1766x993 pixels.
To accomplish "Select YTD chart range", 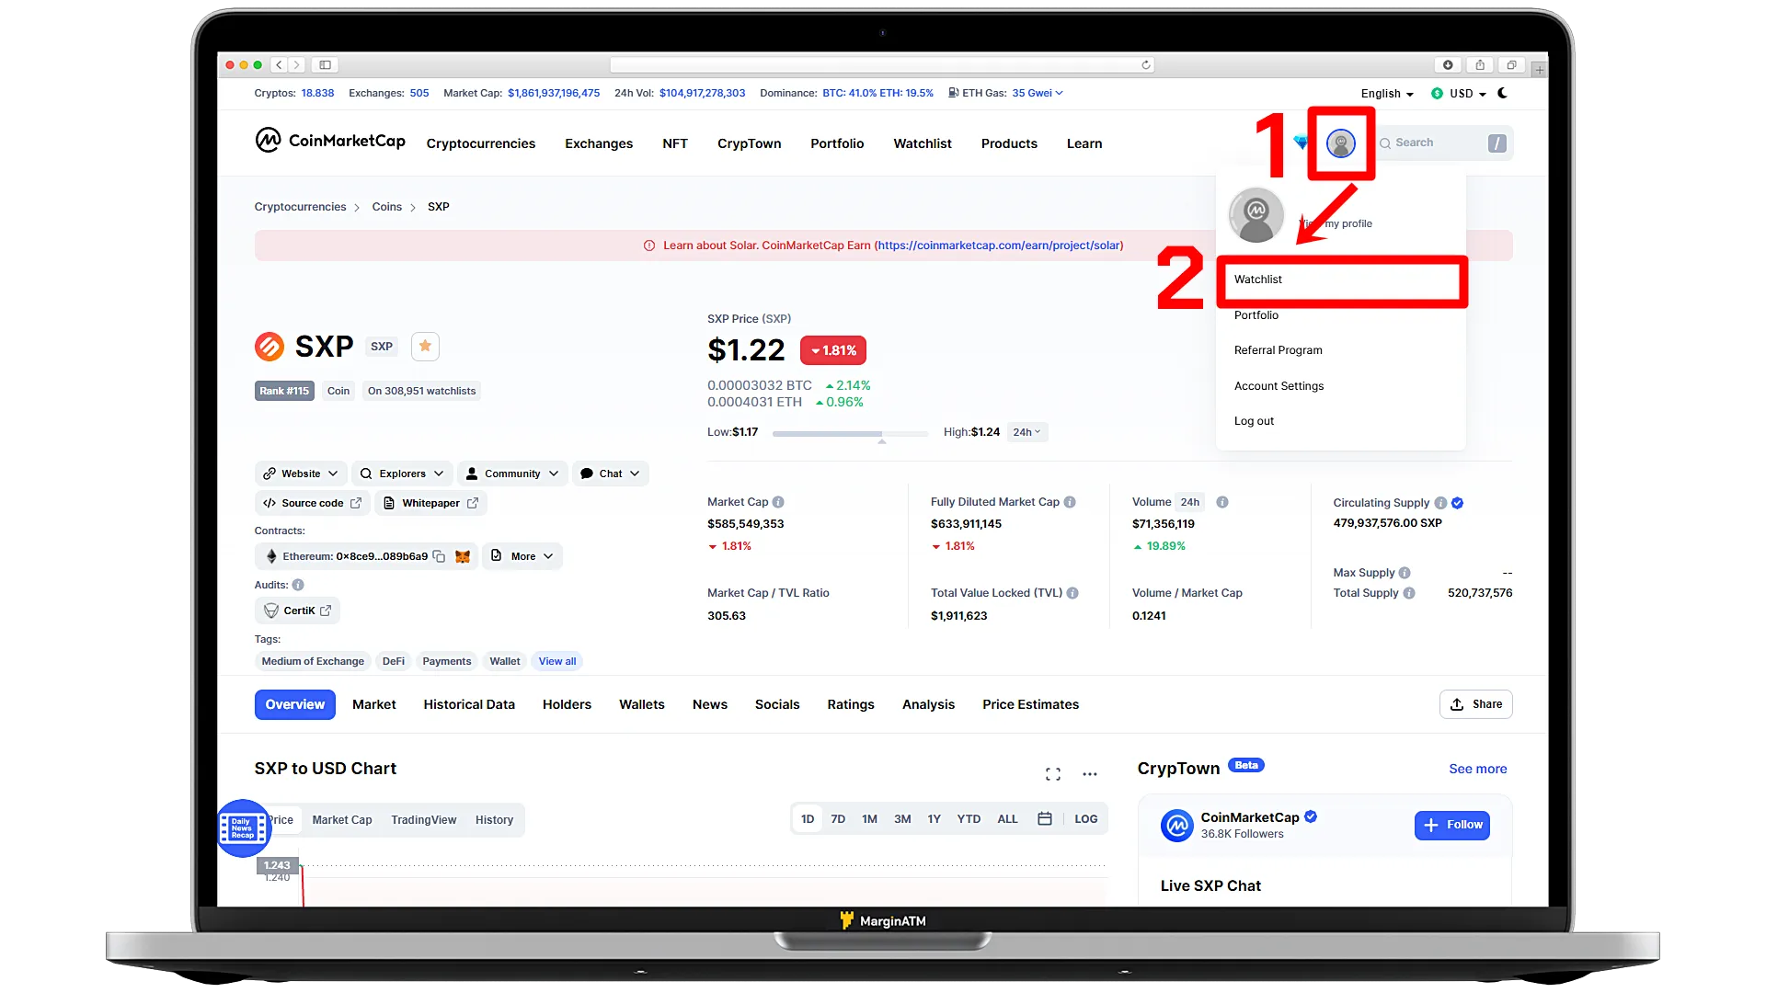I will pos(969,819).
